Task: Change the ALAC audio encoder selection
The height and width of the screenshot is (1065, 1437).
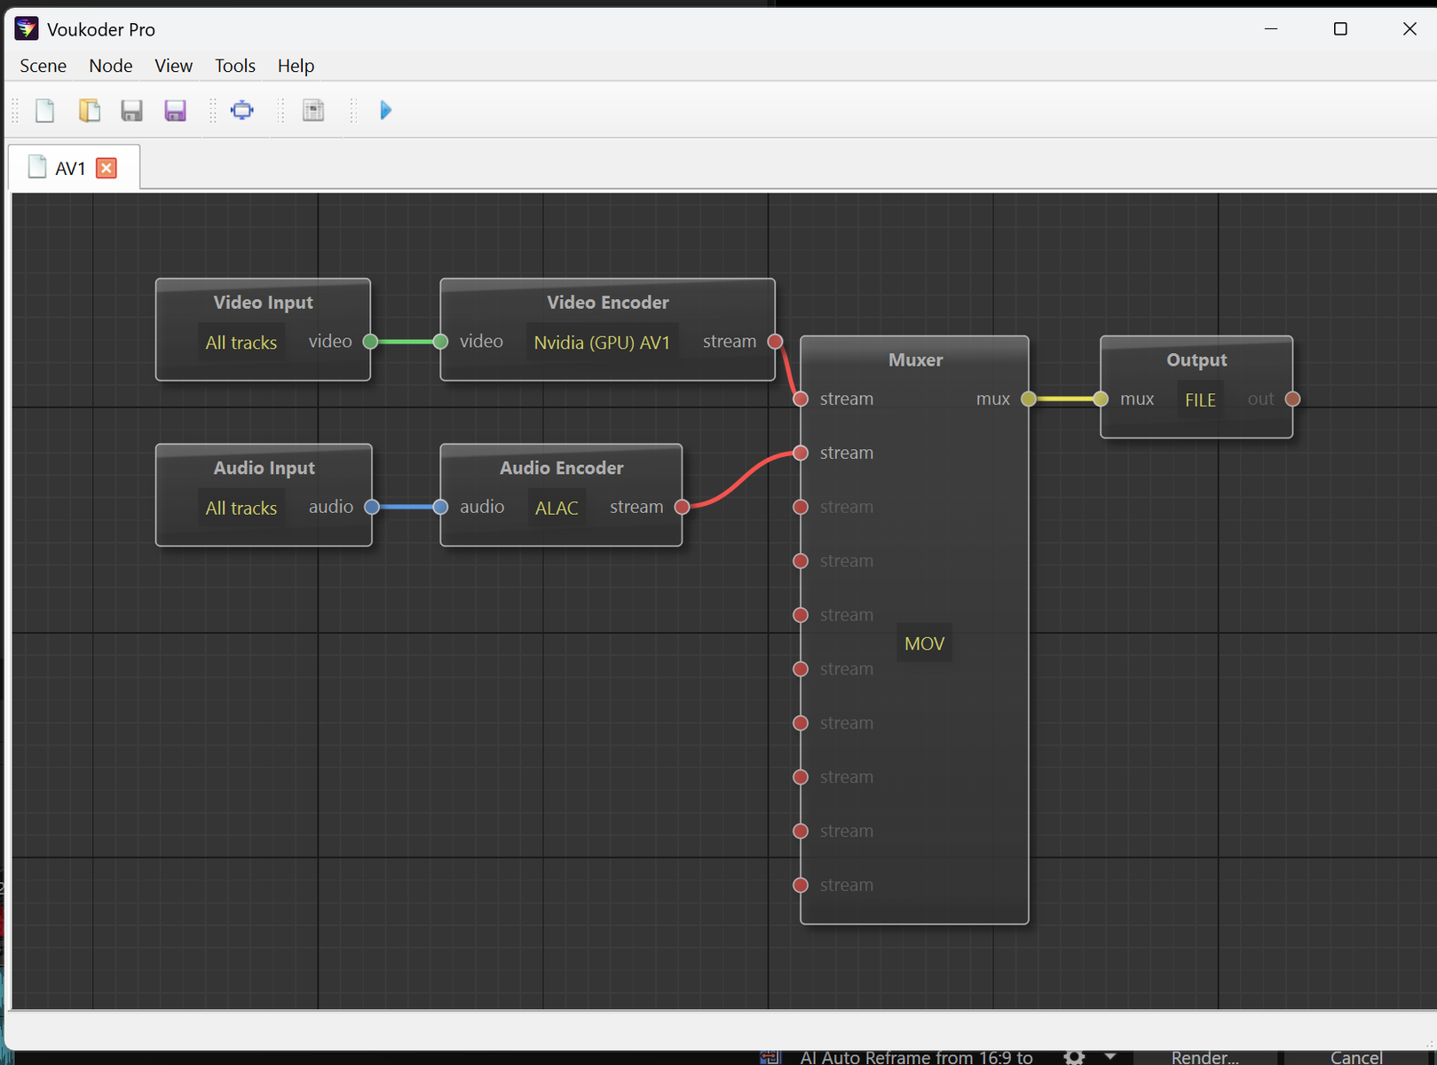Action: [x=557, y=508]
